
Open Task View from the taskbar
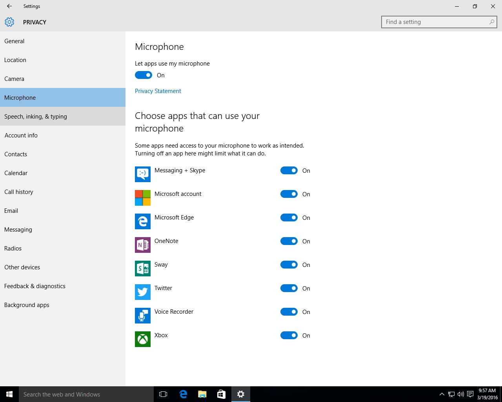[x=163, y=394]
